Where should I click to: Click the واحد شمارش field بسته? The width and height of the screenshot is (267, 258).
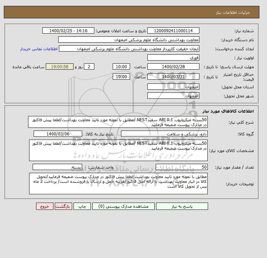pos(57,167)
